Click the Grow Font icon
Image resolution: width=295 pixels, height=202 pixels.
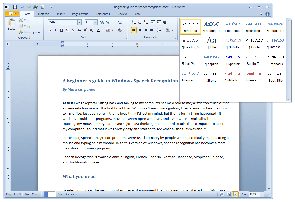(x=102, y=23)
